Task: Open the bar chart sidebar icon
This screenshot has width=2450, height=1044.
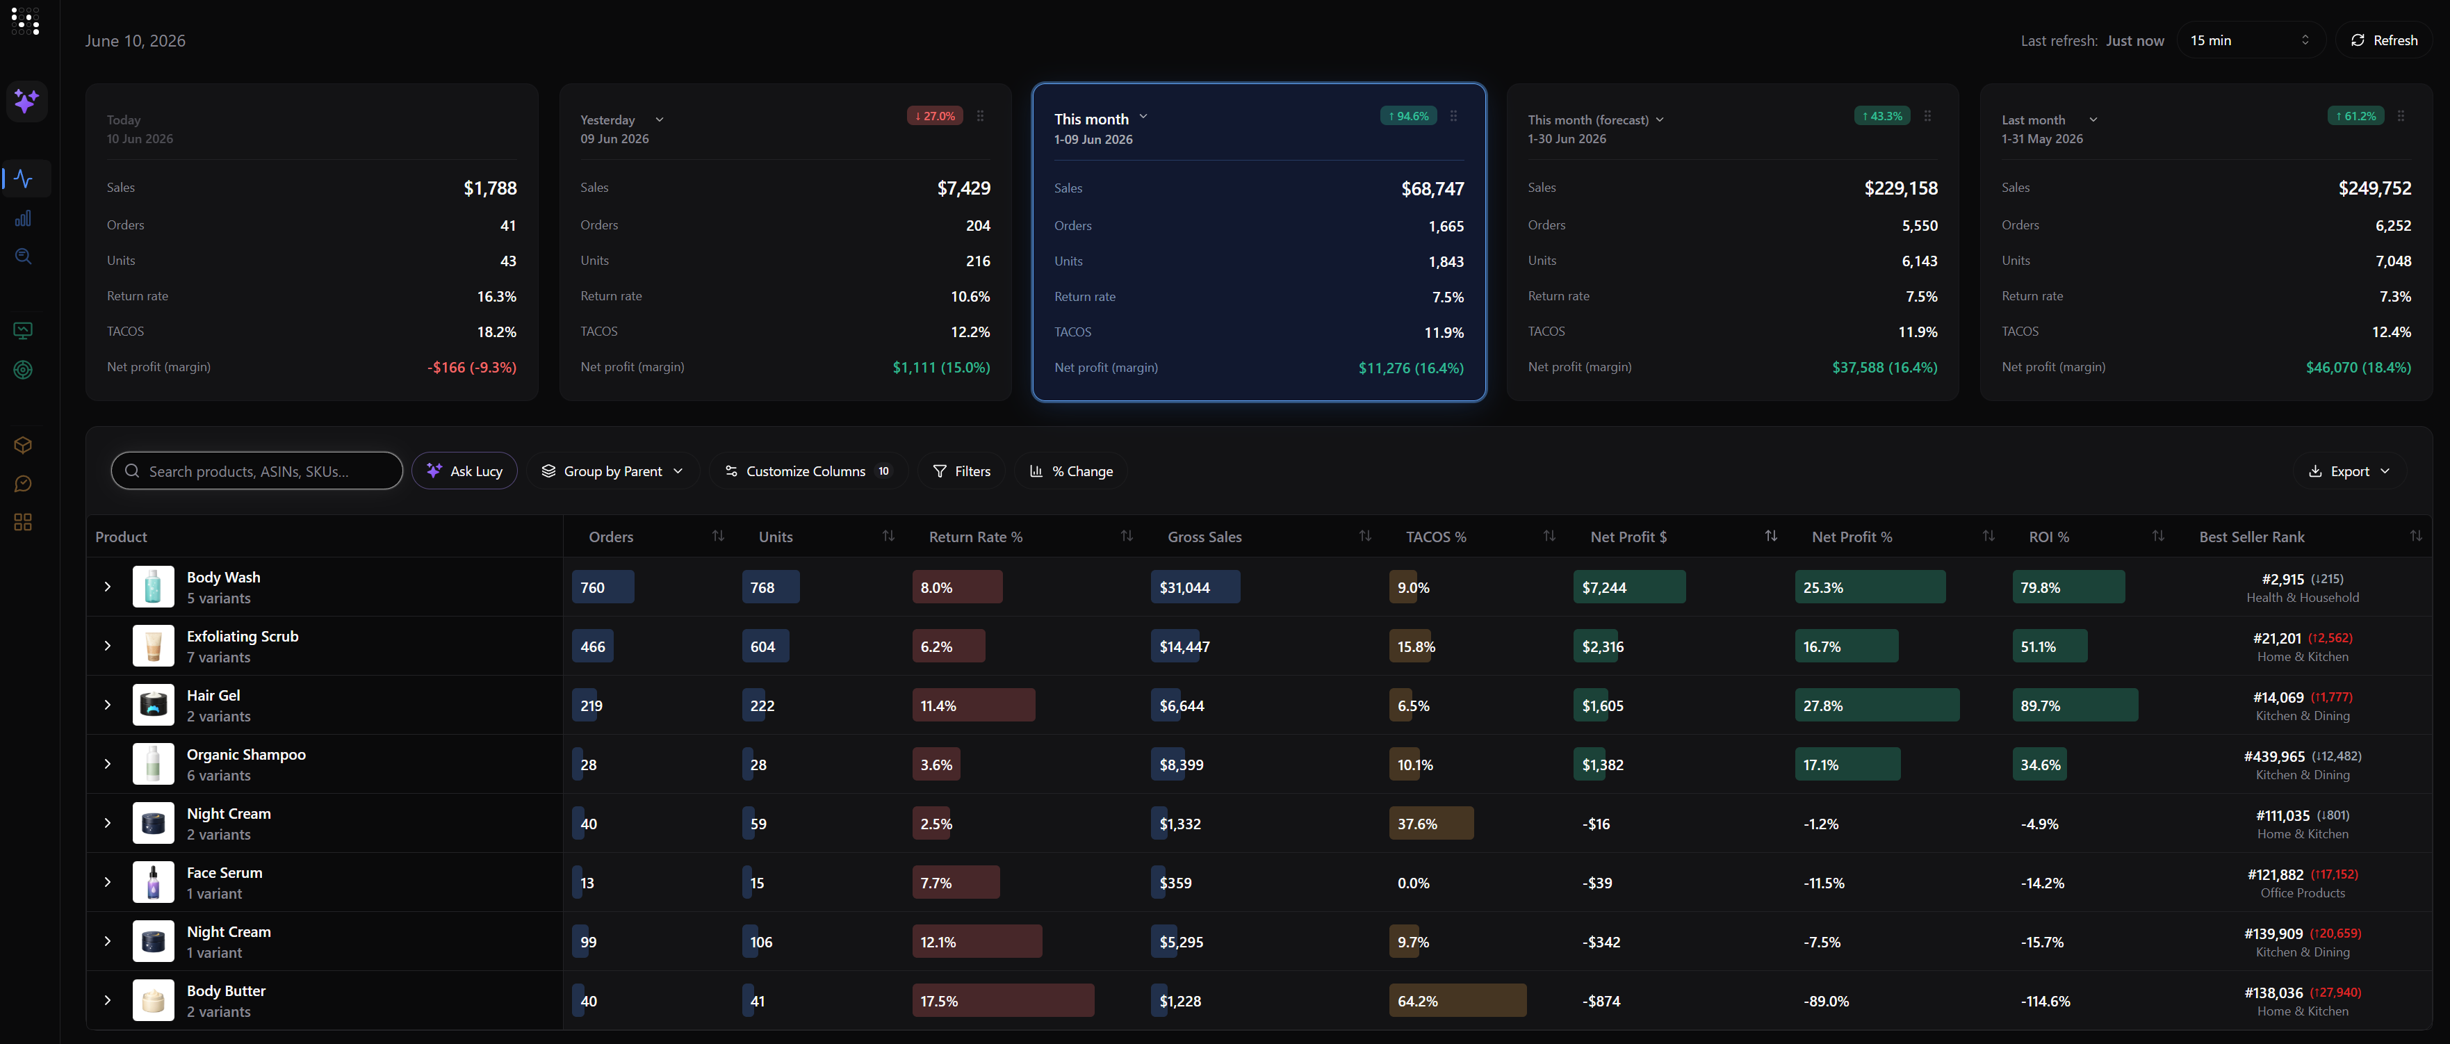Action: tap(24, 218)
